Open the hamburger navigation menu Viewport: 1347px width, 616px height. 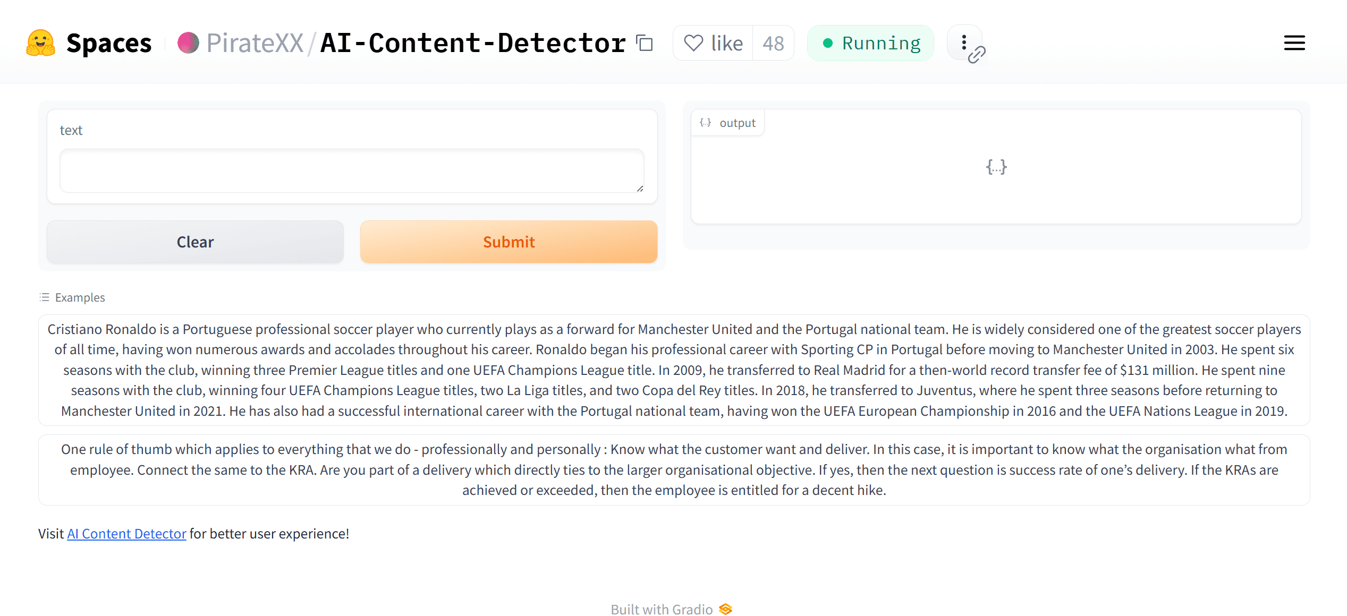pyautogui.click(x=1294, y=43)
